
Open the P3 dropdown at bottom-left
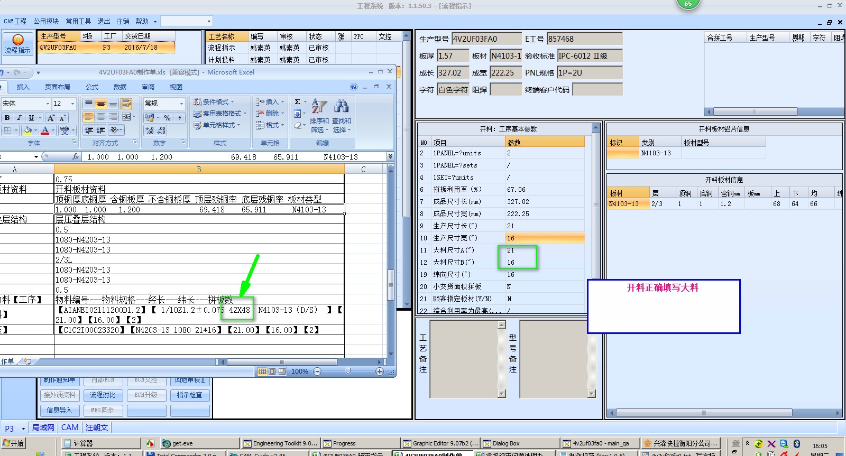pos(23,429)
